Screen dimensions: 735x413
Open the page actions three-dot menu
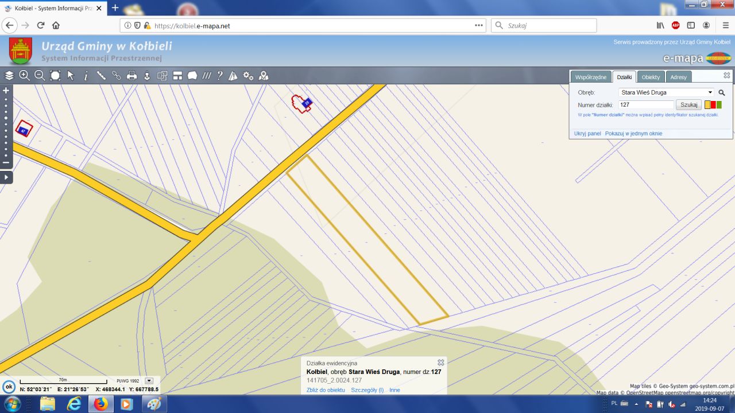click(479, 25)
